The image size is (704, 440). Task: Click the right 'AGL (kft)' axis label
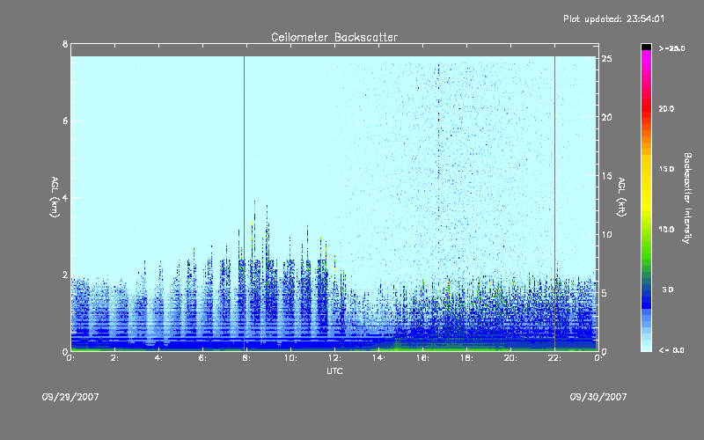coord(621,197)
